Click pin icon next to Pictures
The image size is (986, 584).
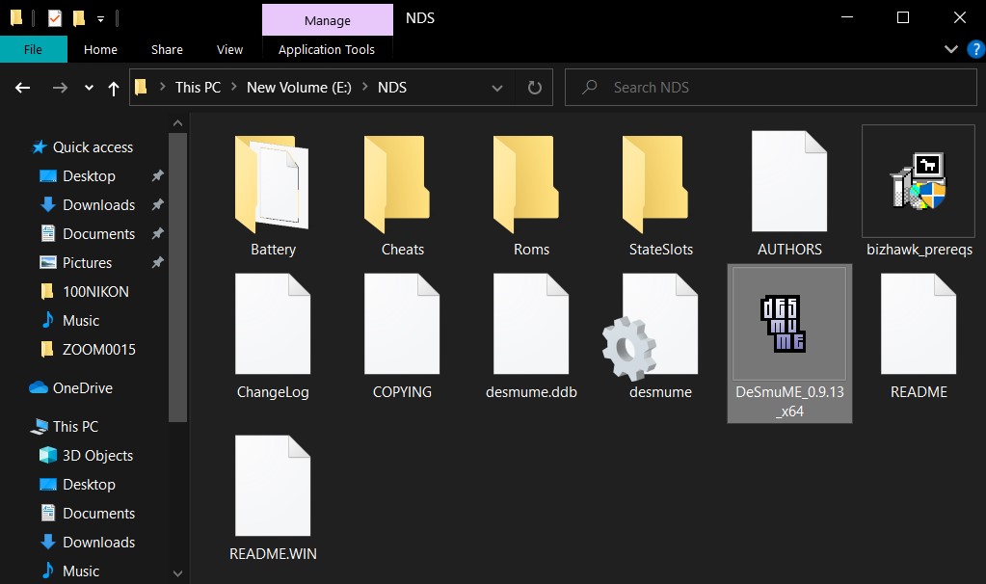pos(157,262)
